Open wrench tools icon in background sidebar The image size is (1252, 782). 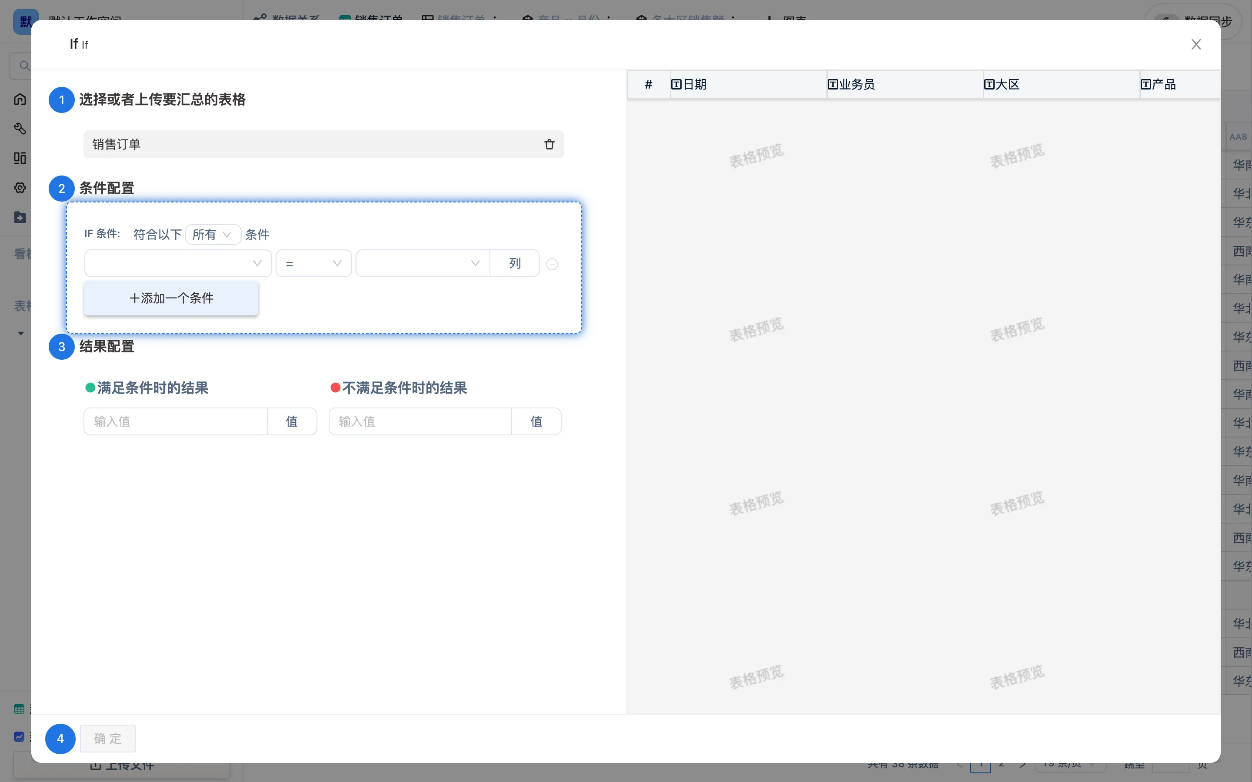click(x=20, y=128)
